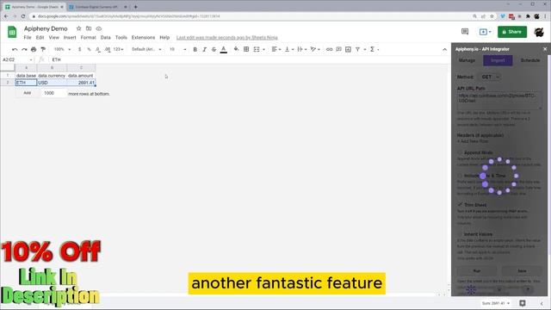Click the Save button in sidebar

[x=522, y=271]
